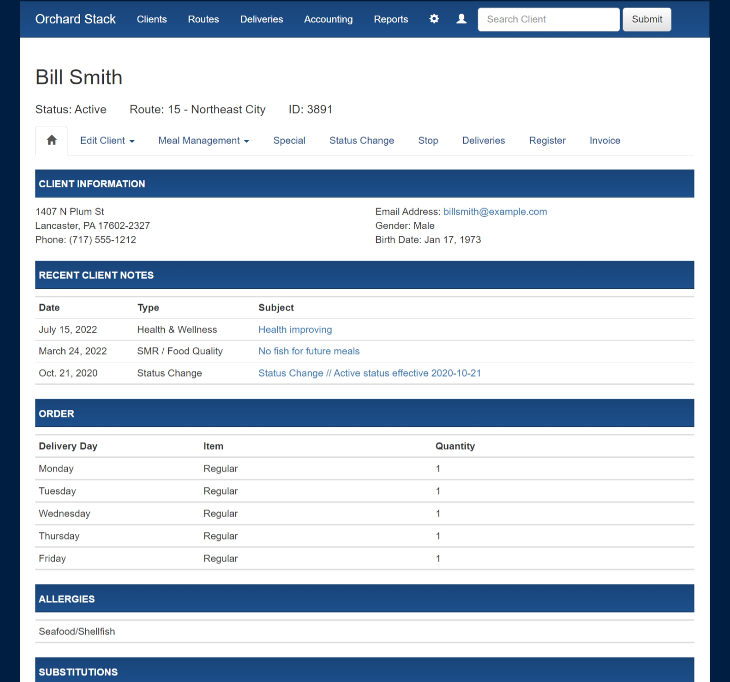Open Reports in the top navigation
This screenshot has width=730, height=682.
pyautogui.click(x=391, y=19)
